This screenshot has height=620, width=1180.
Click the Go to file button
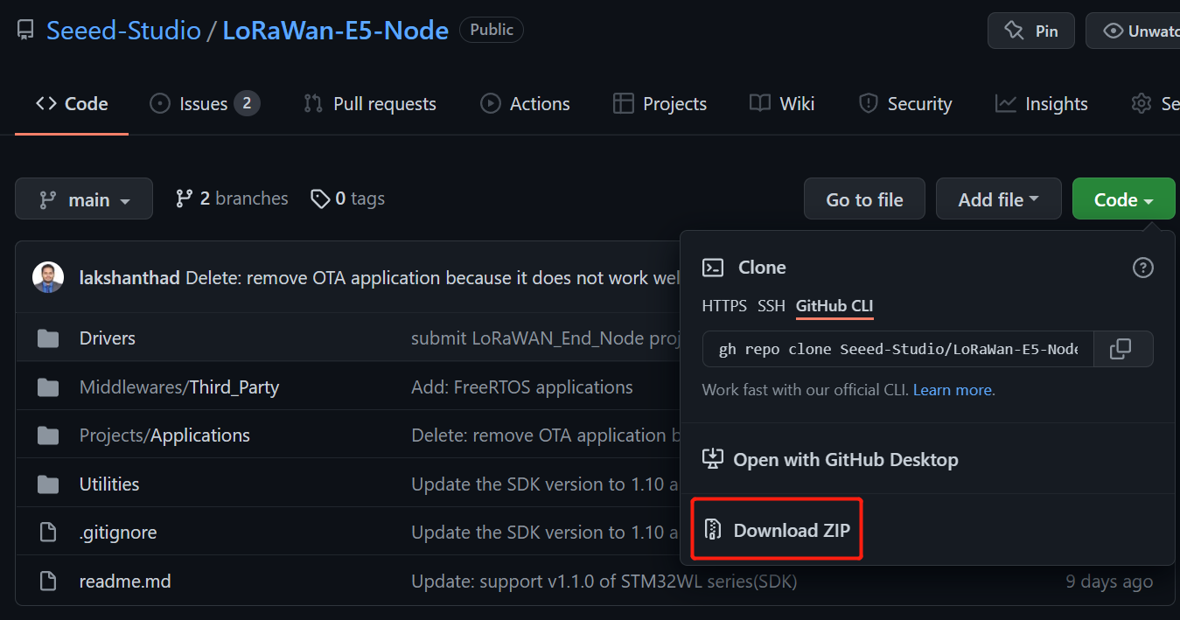point(864,199)
